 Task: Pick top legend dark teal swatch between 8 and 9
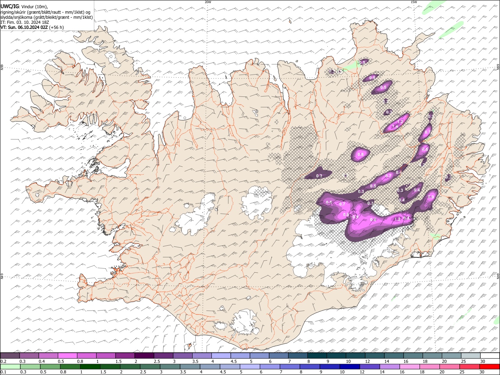[317, 356]
